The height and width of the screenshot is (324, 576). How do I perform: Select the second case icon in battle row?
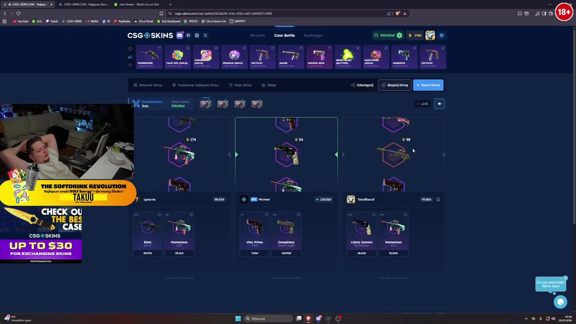coord(223,104)
